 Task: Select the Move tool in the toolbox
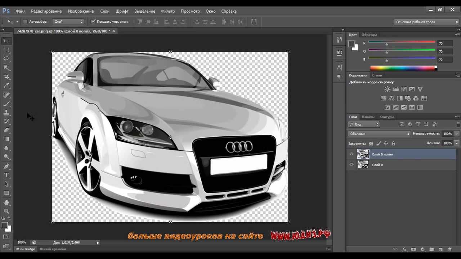6,41
